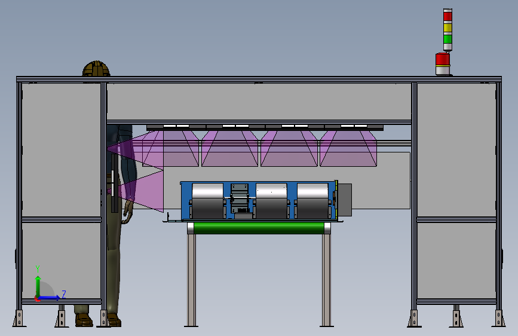
Task: Select the top center enclosure panel
Action: [x=259, y=102]
